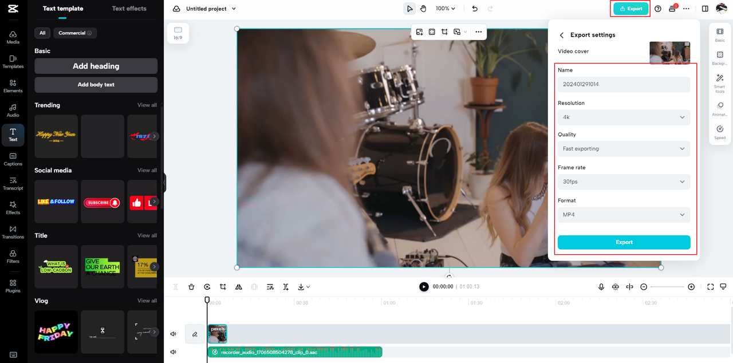Click View all next to Trending
Image resolution: width=733 pixels, height=363 pixels.
(x=147, y=105)
